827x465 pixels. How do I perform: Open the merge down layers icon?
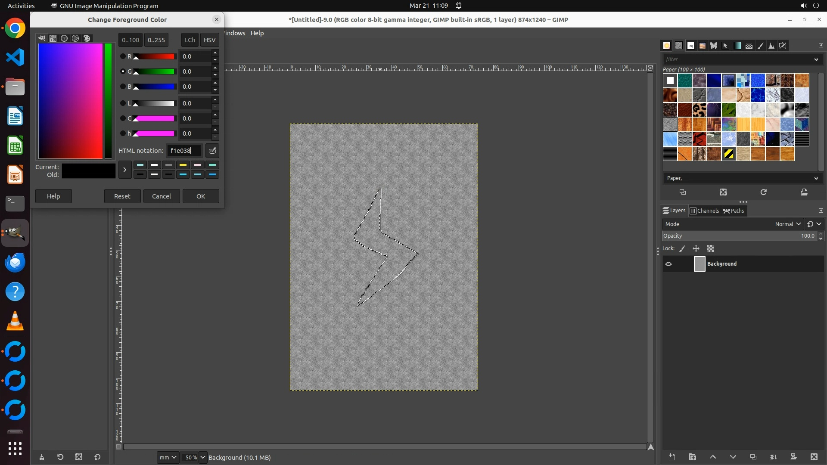[773, 457]
